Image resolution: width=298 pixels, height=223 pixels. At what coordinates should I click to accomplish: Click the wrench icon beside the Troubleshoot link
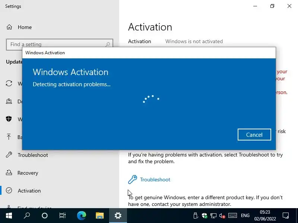click(x=133, y=180)
